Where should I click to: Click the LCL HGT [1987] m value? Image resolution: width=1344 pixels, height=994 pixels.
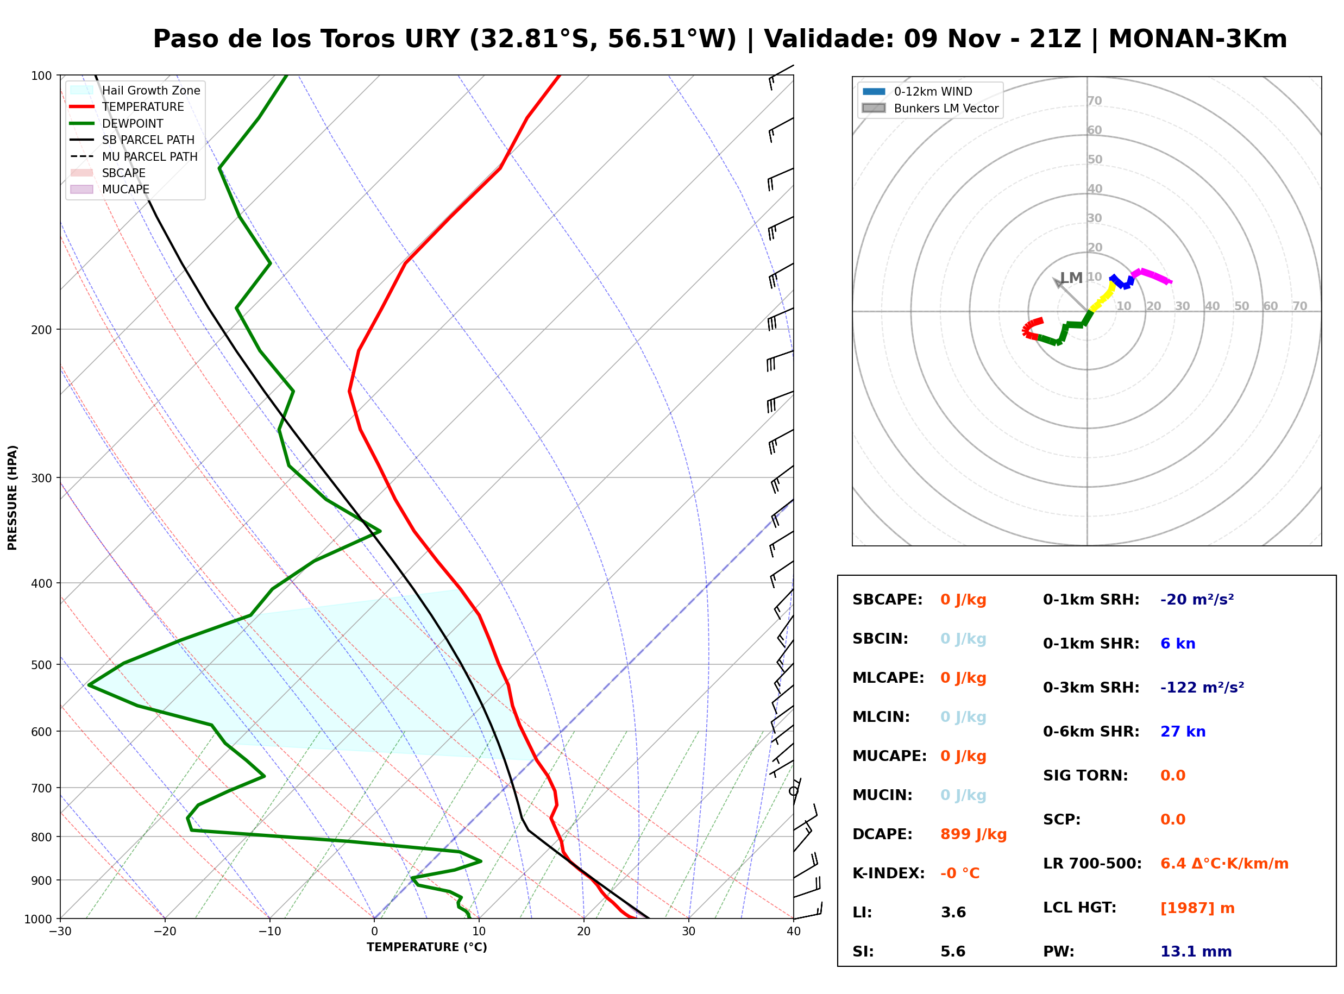click(1197, 908)
